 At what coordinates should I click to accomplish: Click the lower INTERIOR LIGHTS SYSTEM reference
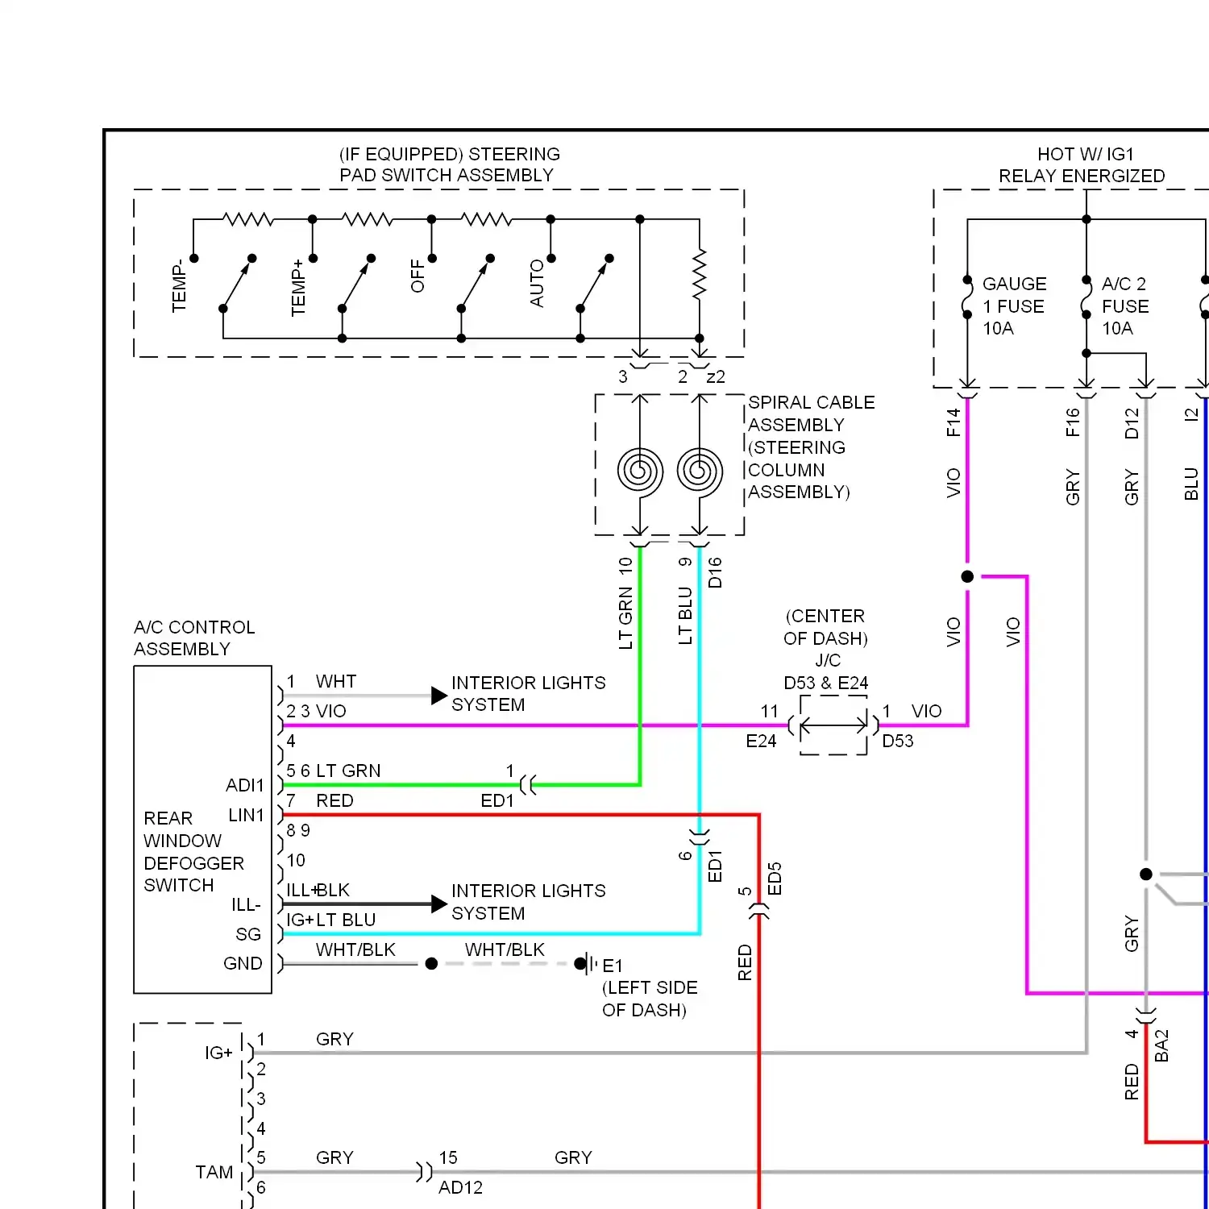pos(528,901)
